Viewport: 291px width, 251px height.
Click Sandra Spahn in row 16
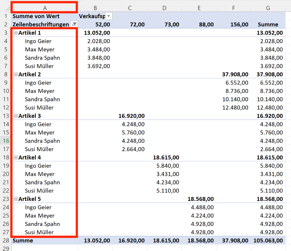42,141
